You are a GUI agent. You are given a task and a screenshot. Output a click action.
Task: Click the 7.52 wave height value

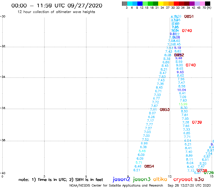coord(145,139)
